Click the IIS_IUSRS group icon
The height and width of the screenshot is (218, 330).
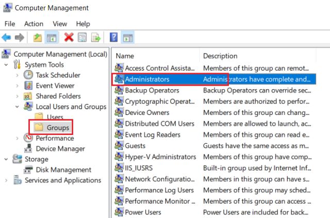[119, 168]
